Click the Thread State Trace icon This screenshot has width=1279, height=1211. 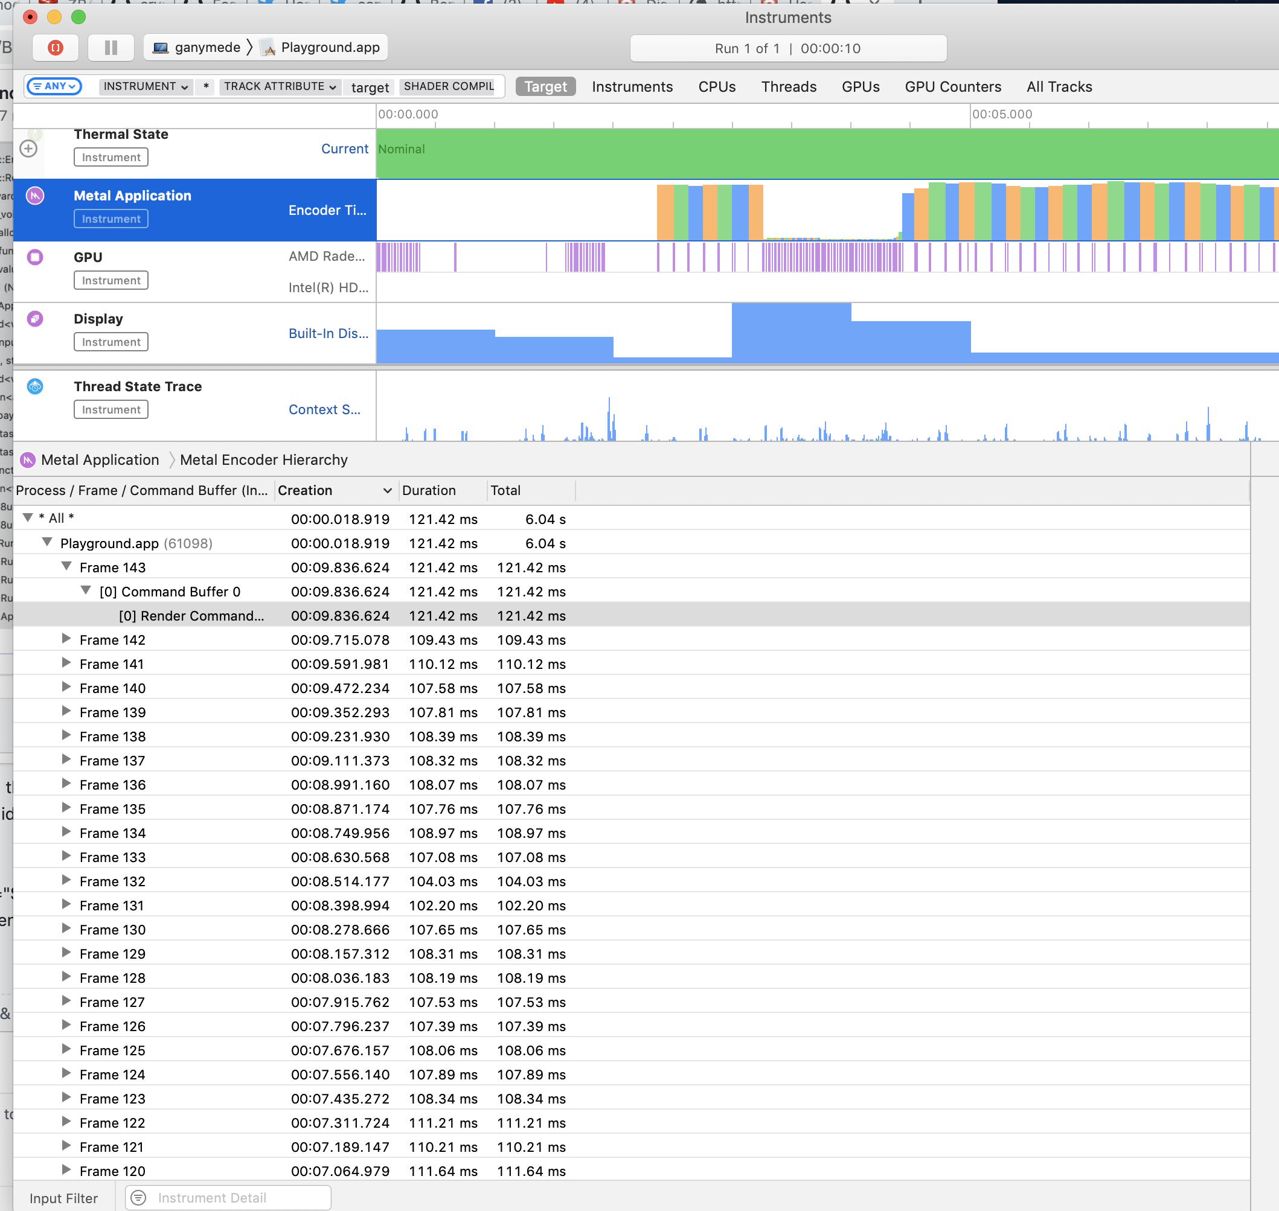tap(36, 387)
